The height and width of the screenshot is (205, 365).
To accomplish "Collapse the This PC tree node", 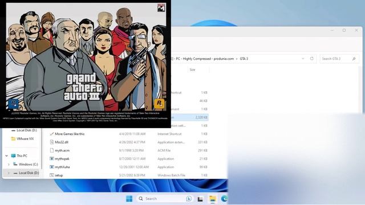I will click(x=6, y=155).
